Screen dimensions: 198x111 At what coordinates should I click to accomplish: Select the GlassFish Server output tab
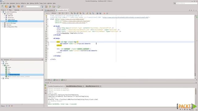(x=92, y=86)
